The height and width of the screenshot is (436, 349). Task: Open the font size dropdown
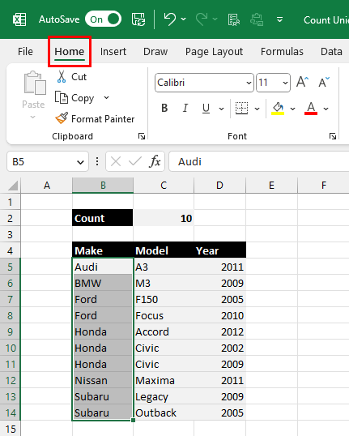click(285, 83)
